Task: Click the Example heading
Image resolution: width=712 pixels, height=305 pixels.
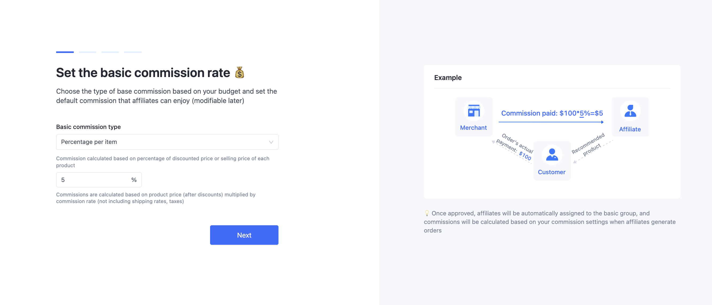Action: coord(448,78)
